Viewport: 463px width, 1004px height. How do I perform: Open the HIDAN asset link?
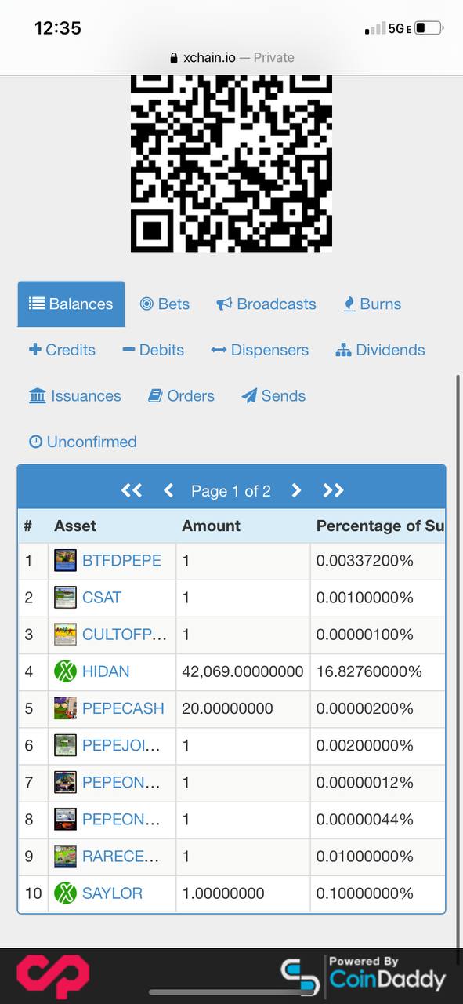pos(106,671)
